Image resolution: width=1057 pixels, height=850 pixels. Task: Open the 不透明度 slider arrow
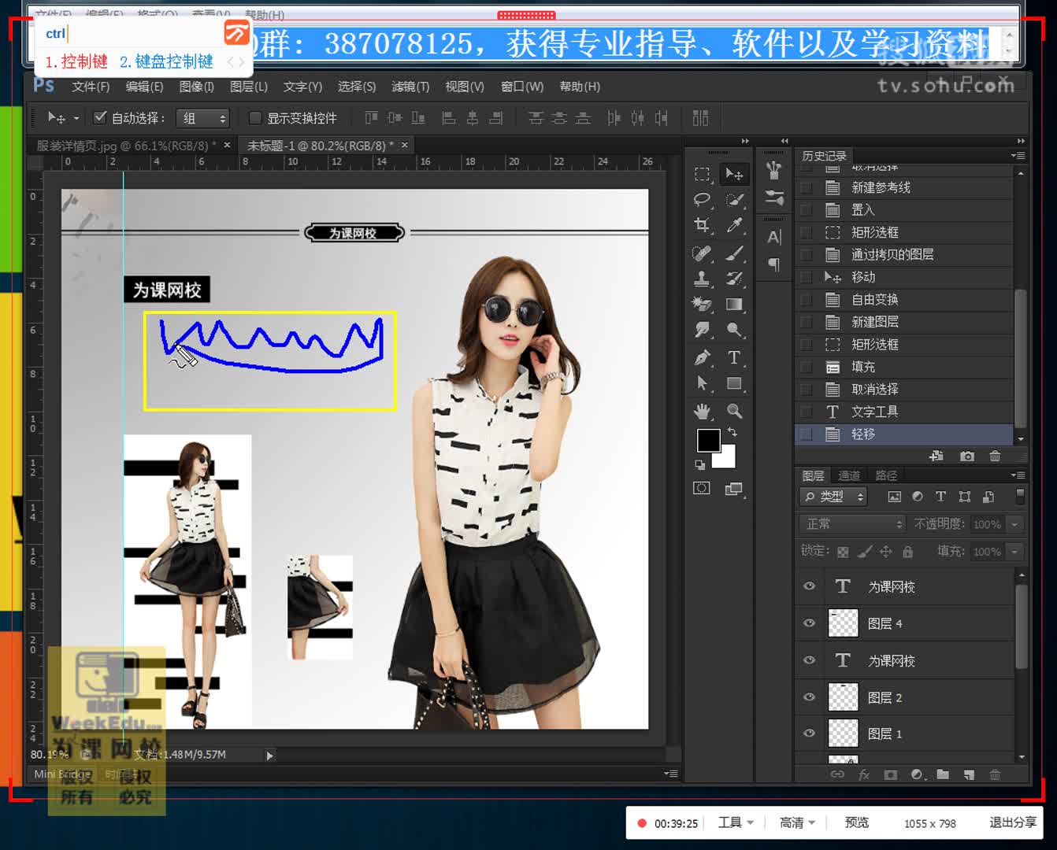[1014, 524]
